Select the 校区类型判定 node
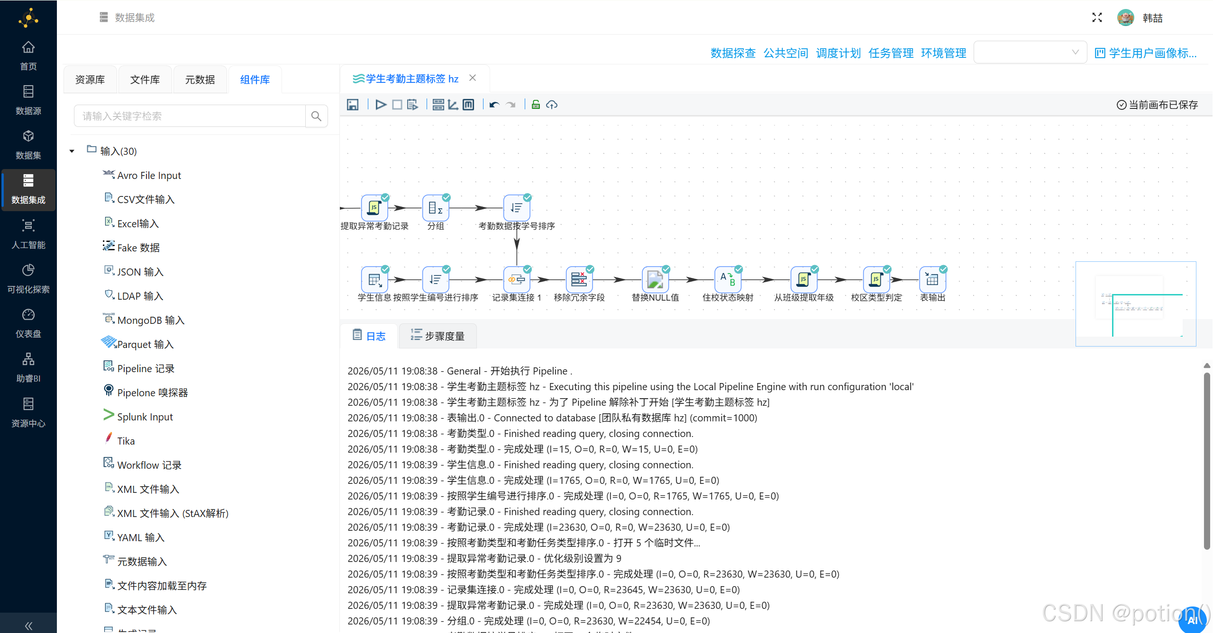The height and width of the screenshot is (633, 1213). 876,279
